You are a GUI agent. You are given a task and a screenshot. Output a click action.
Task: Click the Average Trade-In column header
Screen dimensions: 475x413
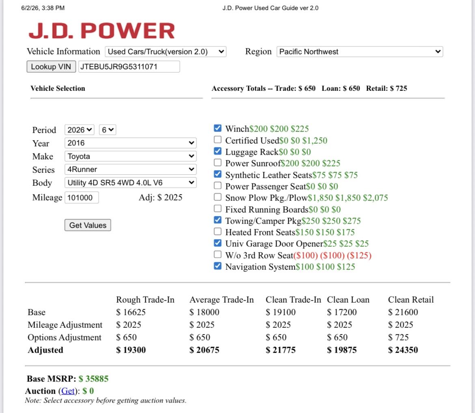click(x=221, y=299)
